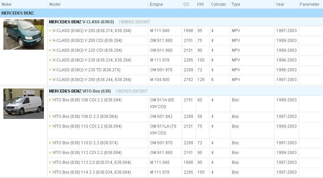323x178 pixels.
Task: Click the CC column header
Action: click(186, 4)
